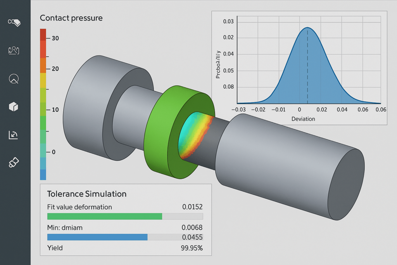Click the blue bottom of pressure legend
Screen dimensions: 397x265
pyautogui.click(x=43, y=175)
